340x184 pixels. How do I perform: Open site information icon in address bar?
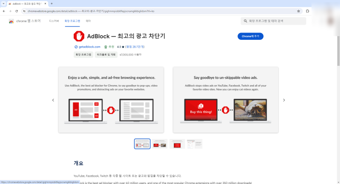pos(24,11)
